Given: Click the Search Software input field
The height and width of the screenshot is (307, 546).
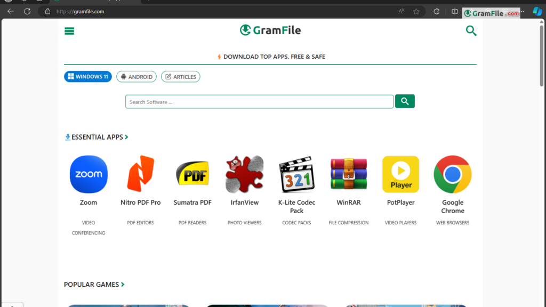Looking at the screenshot, I should point(259,102).
